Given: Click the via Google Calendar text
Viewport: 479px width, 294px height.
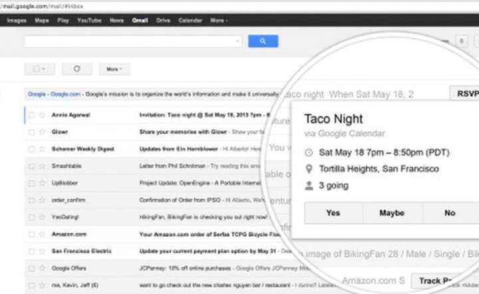Looking at the screenshot, I should [345, 134].
